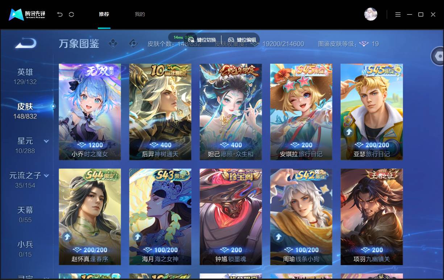
Task: Expand the 元流之子 category chevron
Action: (x=46, y=175)
